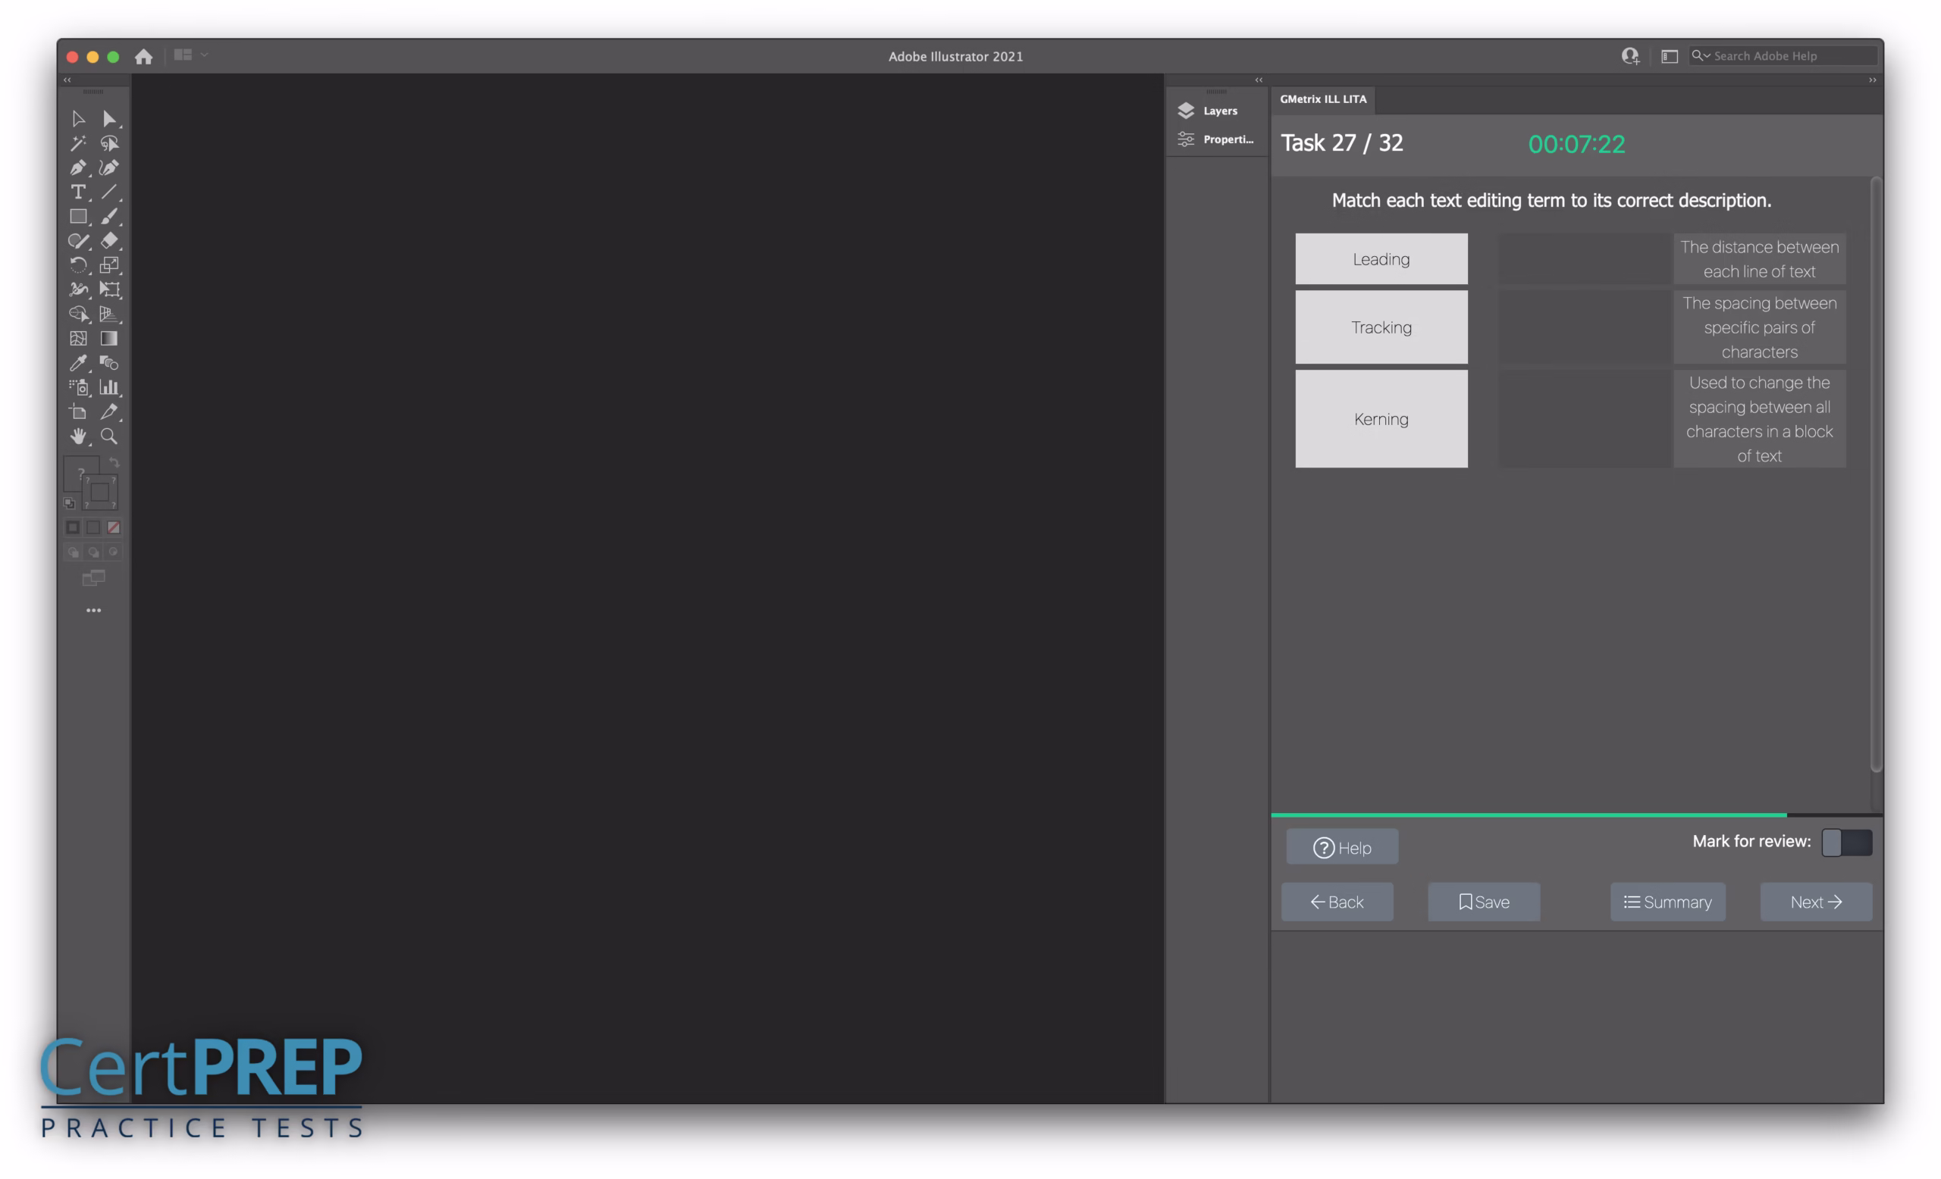Collapse the tools panel with double arrows

67,80
